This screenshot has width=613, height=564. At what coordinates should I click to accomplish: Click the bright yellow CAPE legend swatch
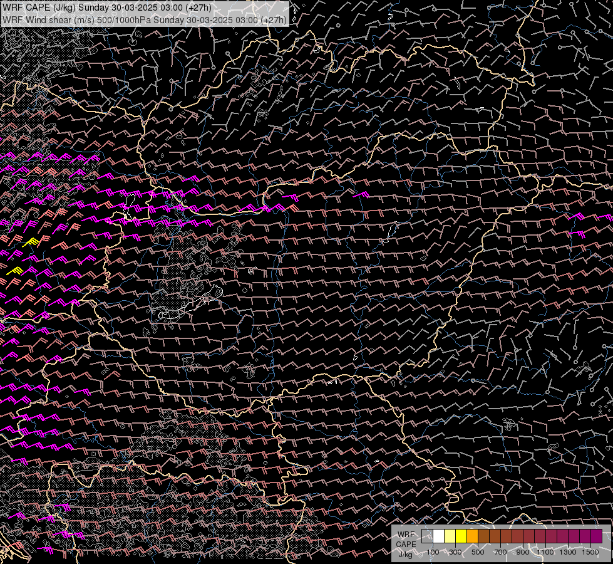point(461,536)
